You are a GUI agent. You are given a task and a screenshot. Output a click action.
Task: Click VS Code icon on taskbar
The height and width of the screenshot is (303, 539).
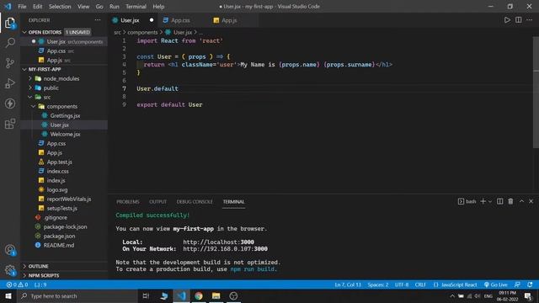click(181, 295)
